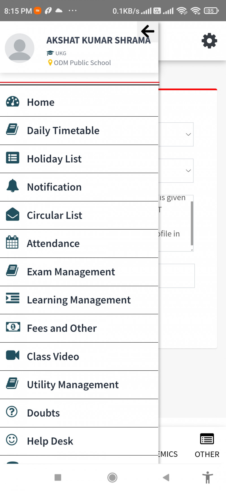Click the text area scrollbar
The height and width of the screenshot is (491, 226).
point(192,223)
